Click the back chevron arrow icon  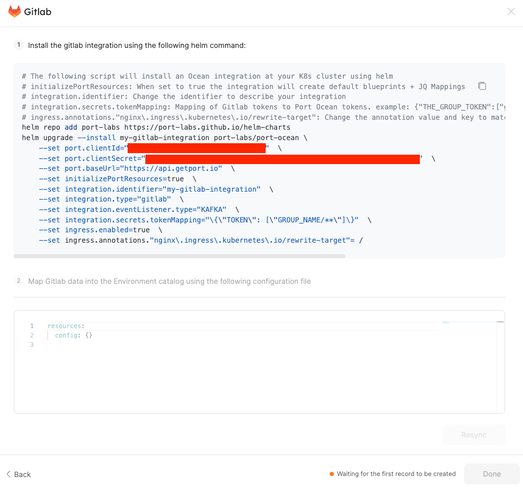(8, 474)
